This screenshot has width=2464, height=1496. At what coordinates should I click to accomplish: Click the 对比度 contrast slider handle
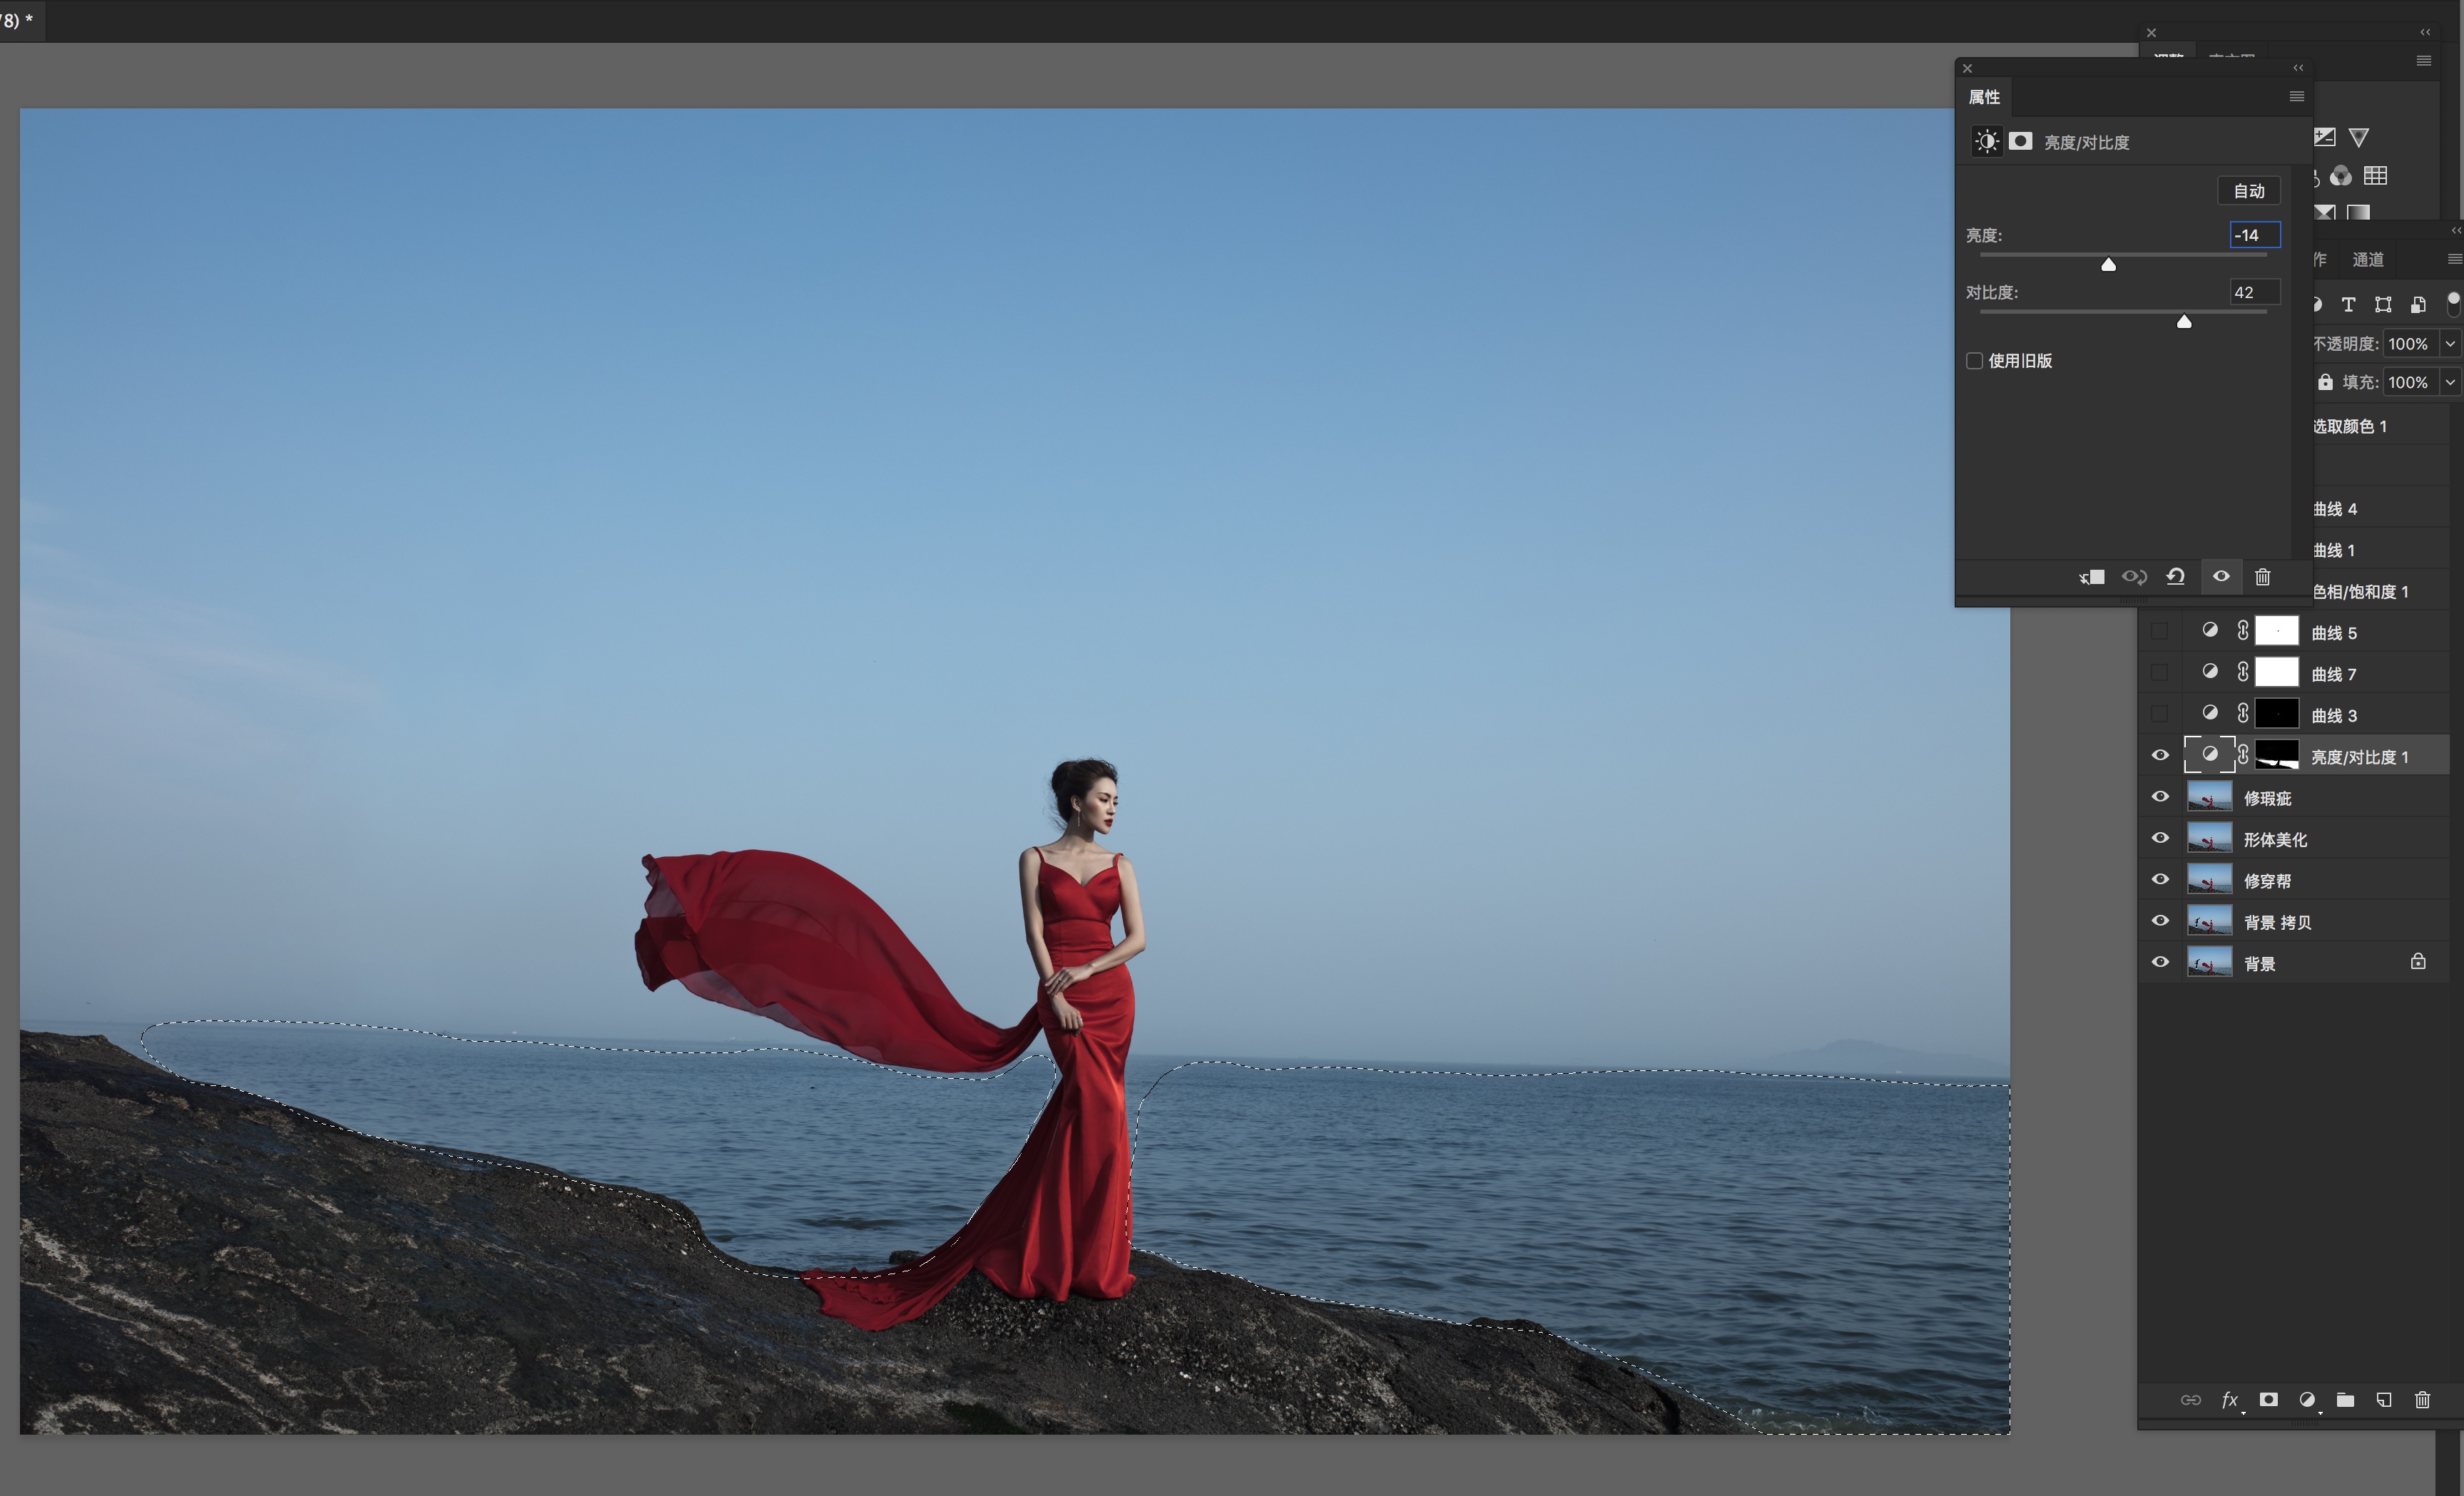click(2184, 321)
